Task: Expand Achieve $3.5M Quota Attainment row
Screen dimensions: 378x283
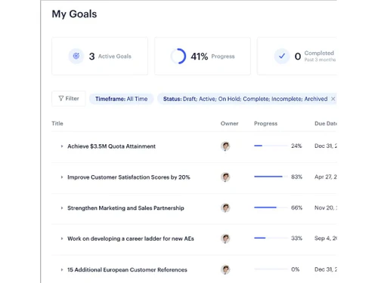Action: pyautogui.click(x=62, y=146)
